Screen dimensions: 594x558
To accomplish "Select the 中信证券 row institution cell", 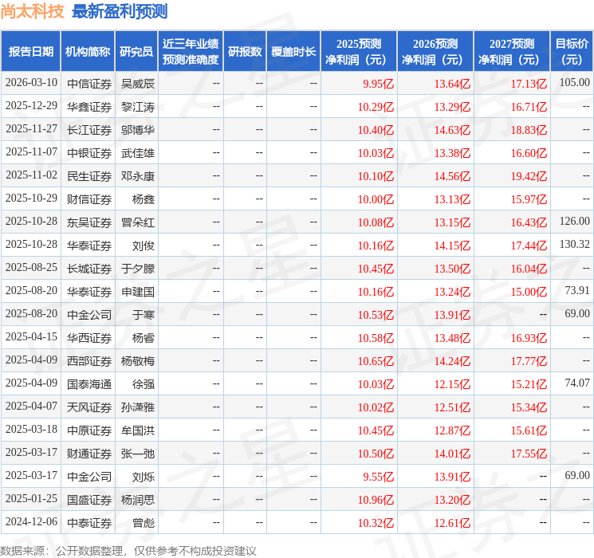I will 88,84.
